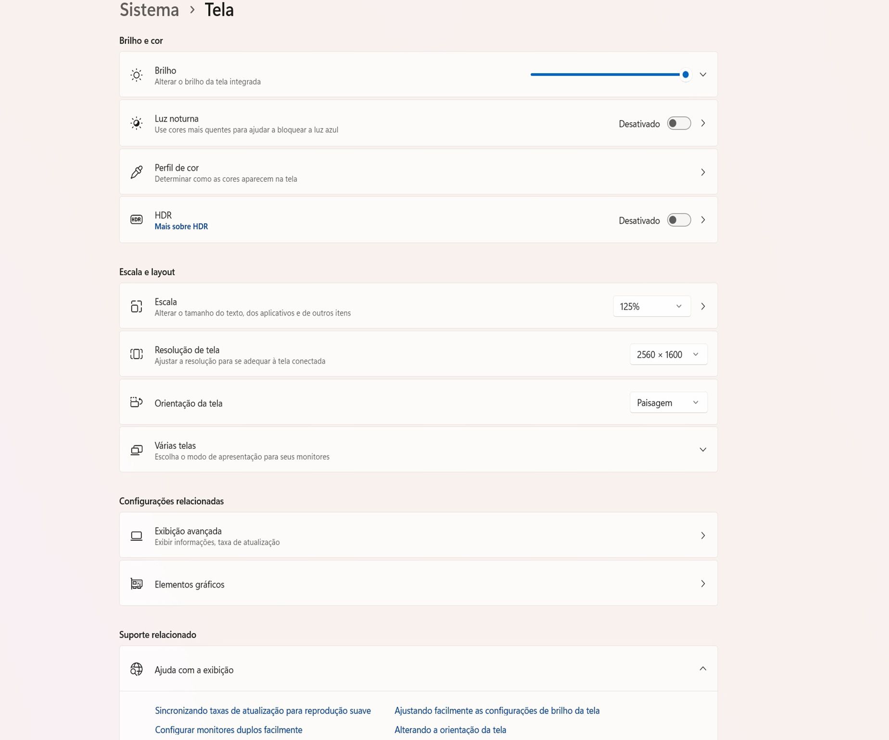Click the HDR badge icon
This screenshot has height=740, width=889.
tap(137, 220)
